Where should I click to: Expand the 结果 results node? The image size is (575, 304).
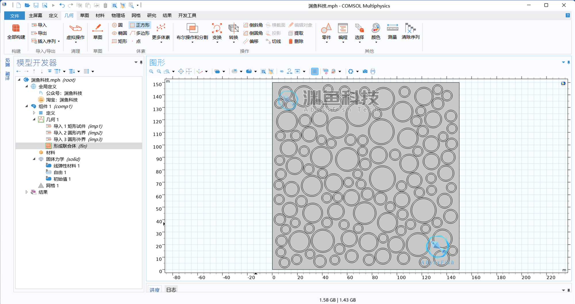(27, 192)
